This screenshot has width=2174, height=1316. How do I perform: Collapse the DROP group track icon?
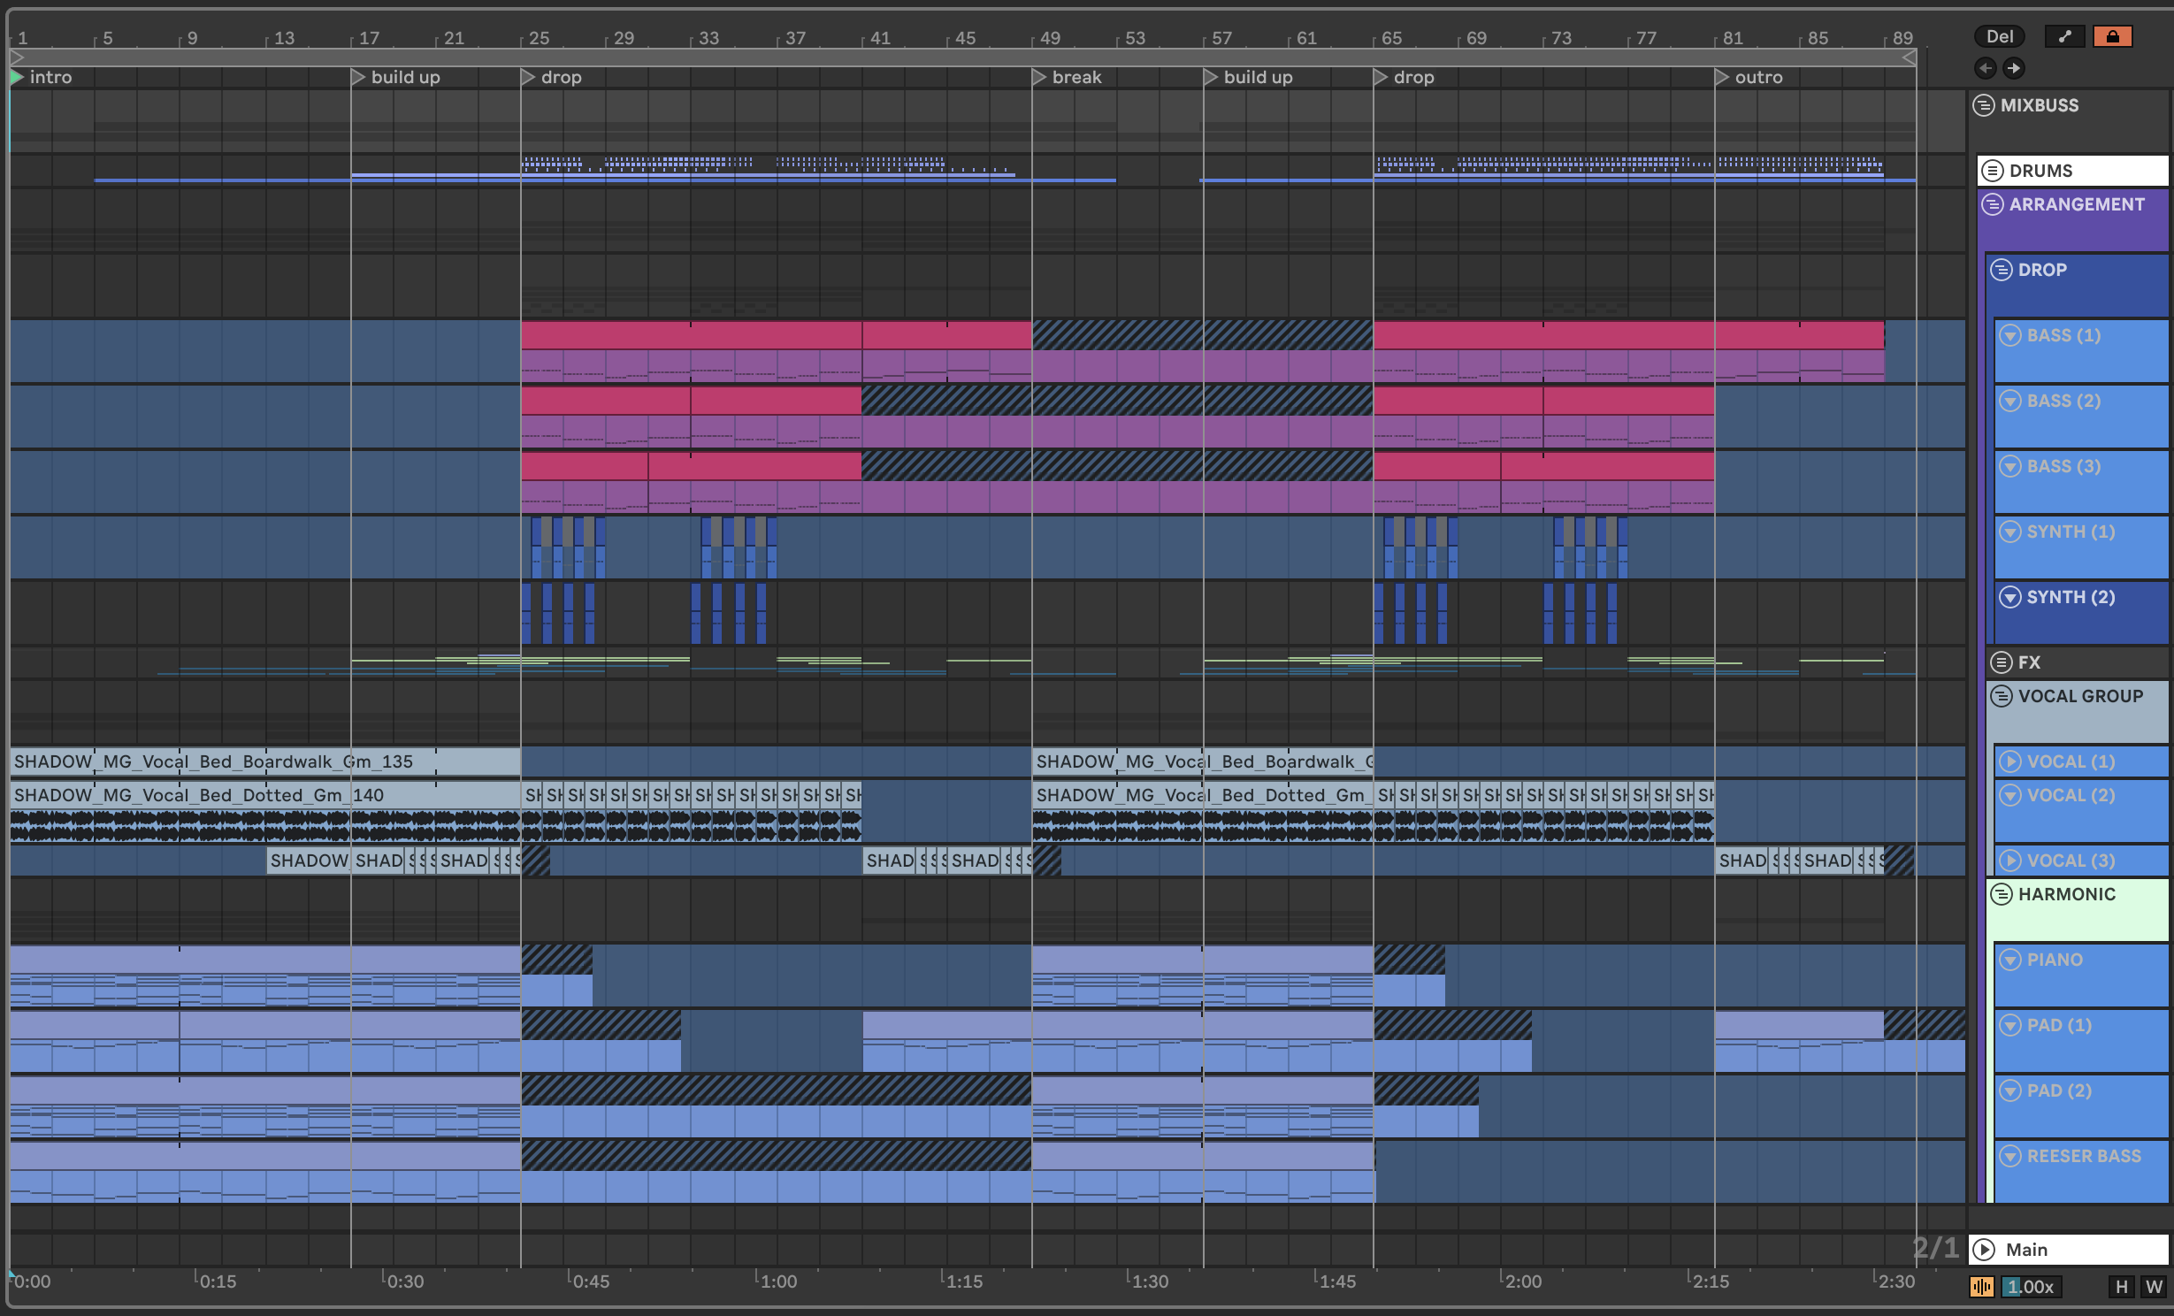(2002, 270)
